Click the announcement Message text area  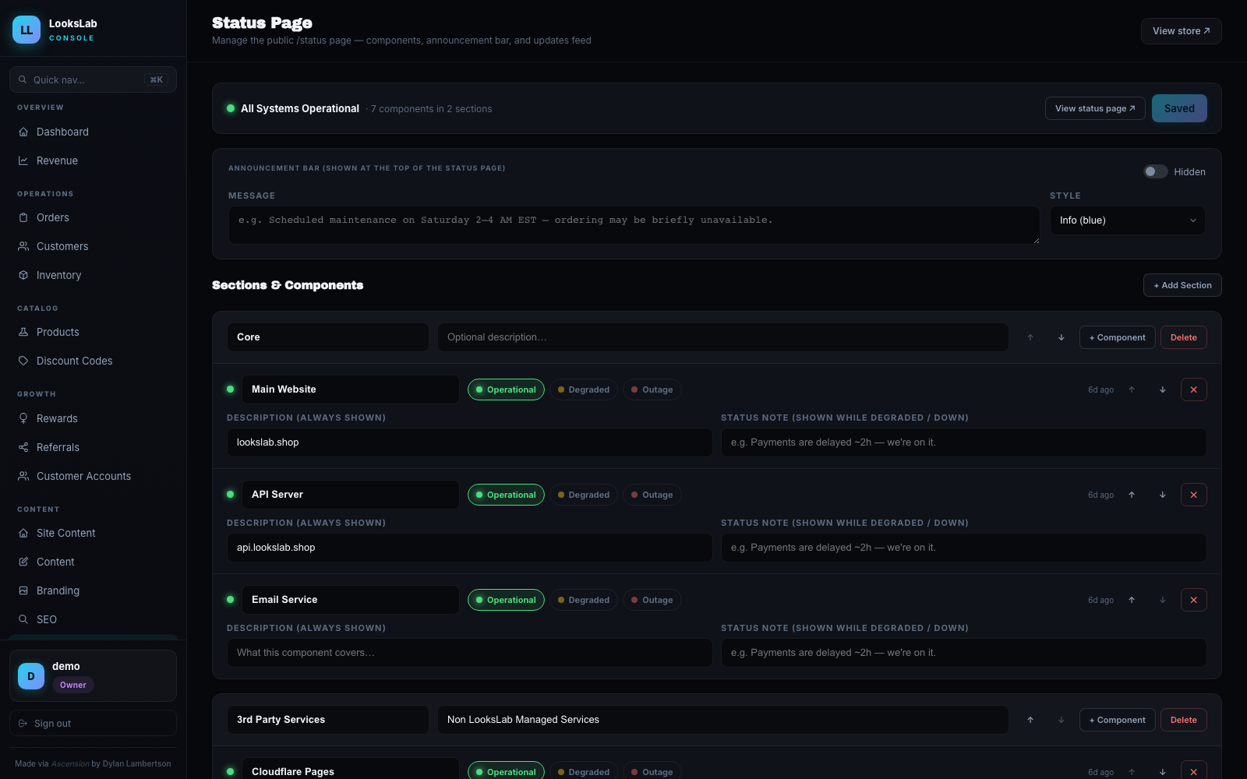click(634, 225)
